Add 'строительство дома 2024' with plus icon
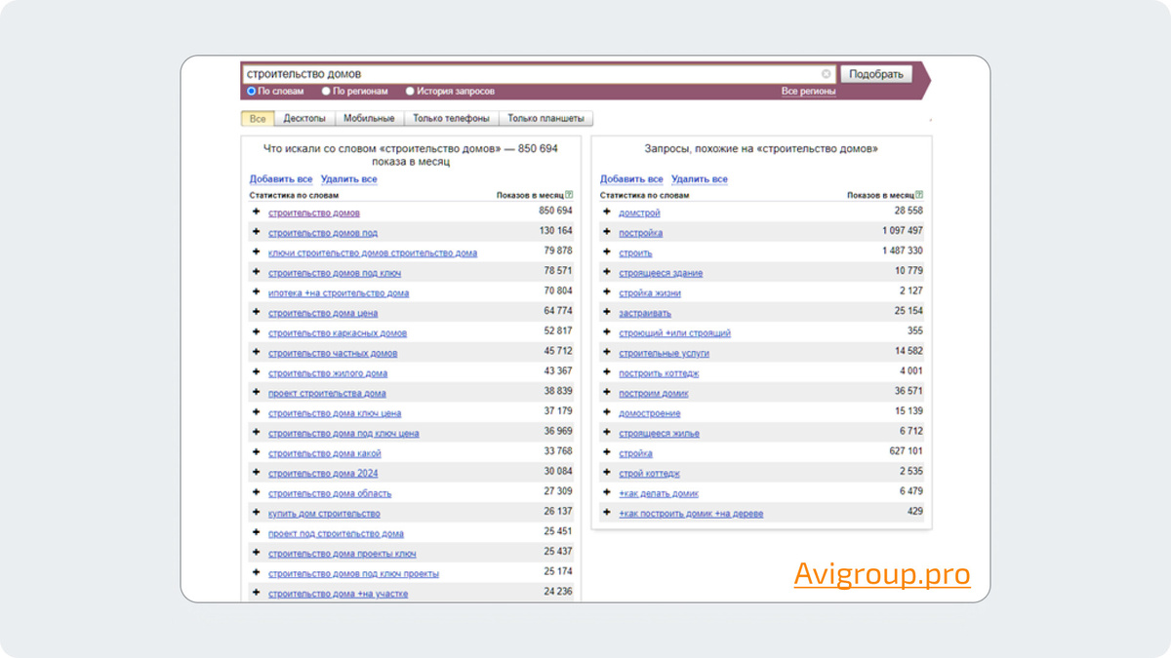Viewport: 1171px width, 658px height. [256, 473]
